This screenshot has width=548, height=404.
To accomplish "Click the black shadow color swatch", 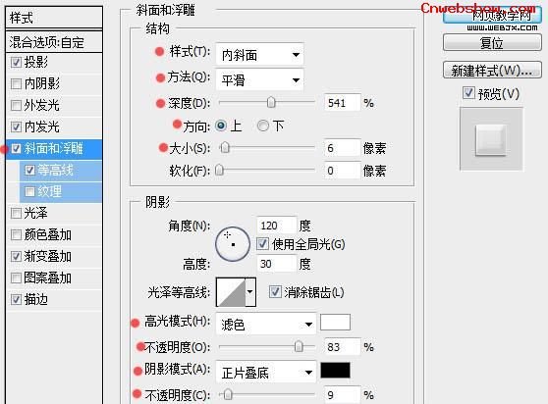I will [x=335, y=370].
